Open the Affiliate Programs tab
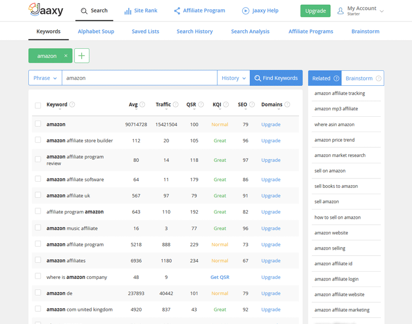The height and width of the screenshot is (324, 412). (311, 31)
